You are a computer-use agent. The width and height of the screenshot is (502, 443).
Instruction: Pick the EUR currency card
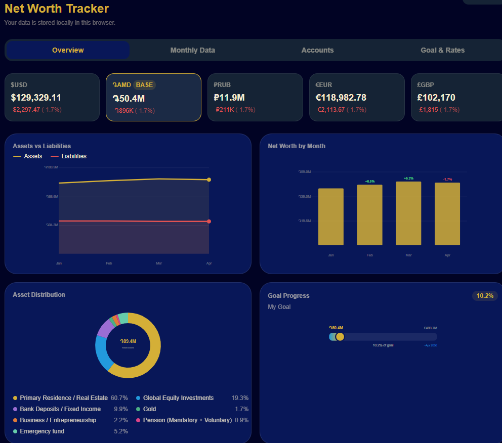(x=357, y=97)
